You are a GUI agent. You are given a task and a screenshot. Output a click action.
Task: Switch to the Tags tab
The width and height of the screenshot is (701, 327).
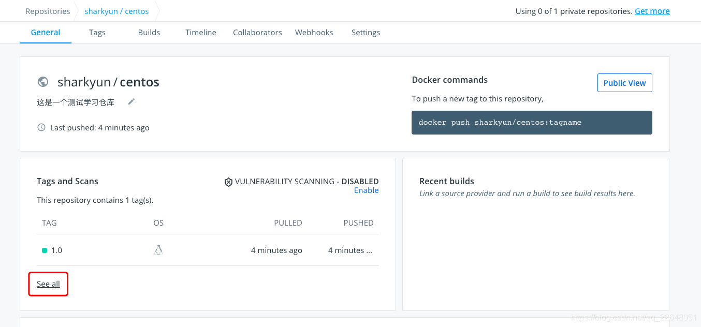click(x=97, y=33)
